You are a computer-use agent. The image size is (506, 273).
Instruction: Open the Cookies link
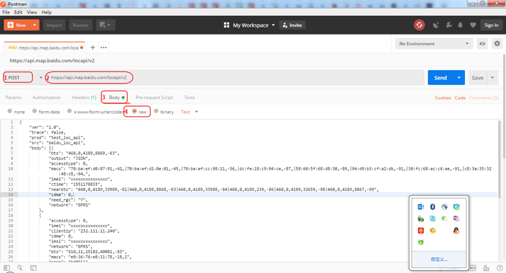click(x=443, y=98)
